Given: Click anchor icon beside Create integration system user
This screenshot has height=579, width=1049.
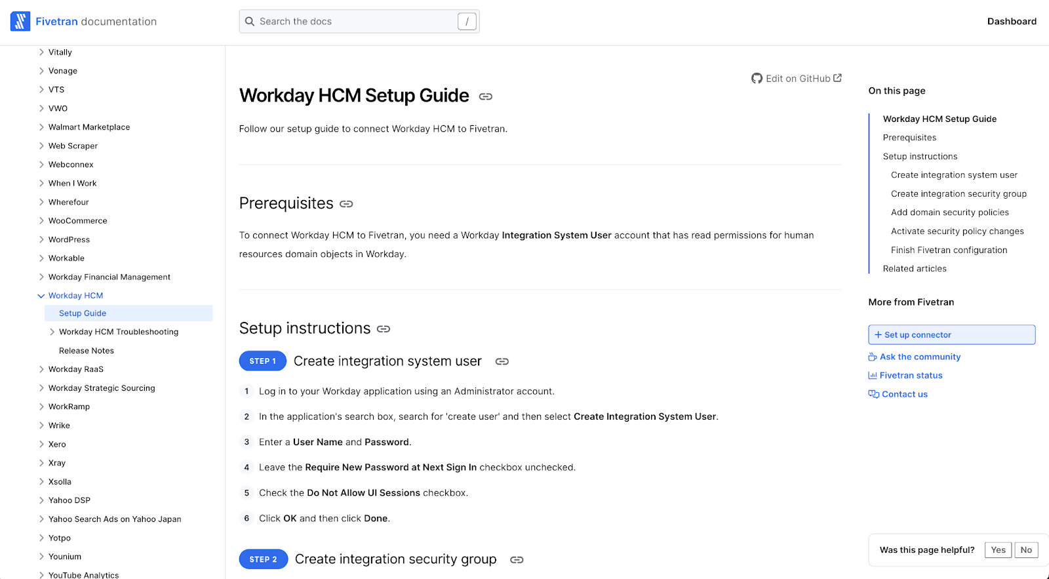Looking at the screenshot, I should coord(502,362).
